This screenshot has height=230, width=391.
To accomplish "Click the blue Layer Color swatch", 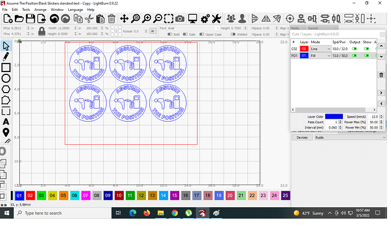I will coord(333,116).
